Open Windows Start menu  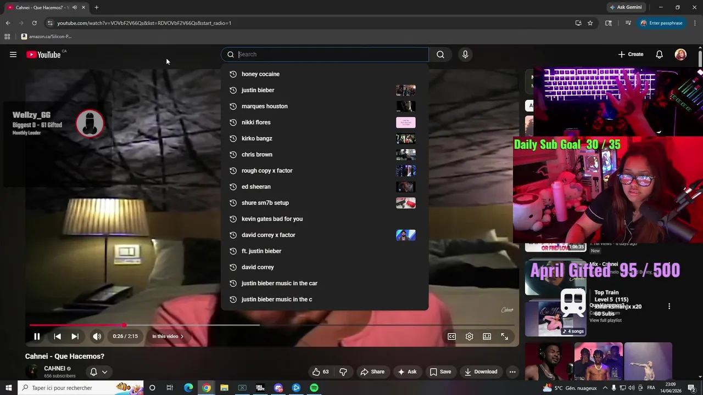click(8, 388)
